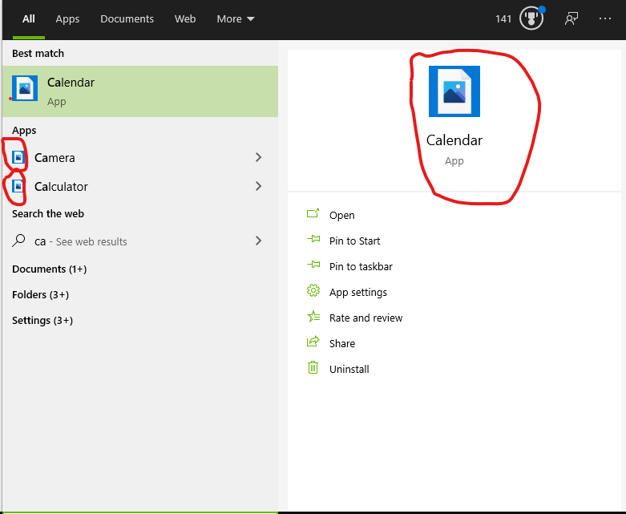Expand Camera options with its chevron

pyautogui.click(x=258, y=157)
